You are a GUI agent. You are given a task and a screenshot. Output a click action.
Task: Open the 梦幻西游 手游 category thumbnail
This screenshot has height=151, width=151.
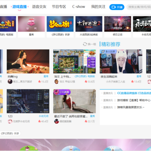pyautogui.click(x=60, y=24)
